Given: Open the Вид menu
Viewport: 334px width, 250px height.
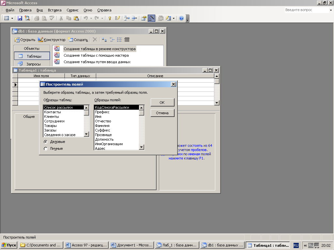Looking at the screenshot, I should click(39, 10).
